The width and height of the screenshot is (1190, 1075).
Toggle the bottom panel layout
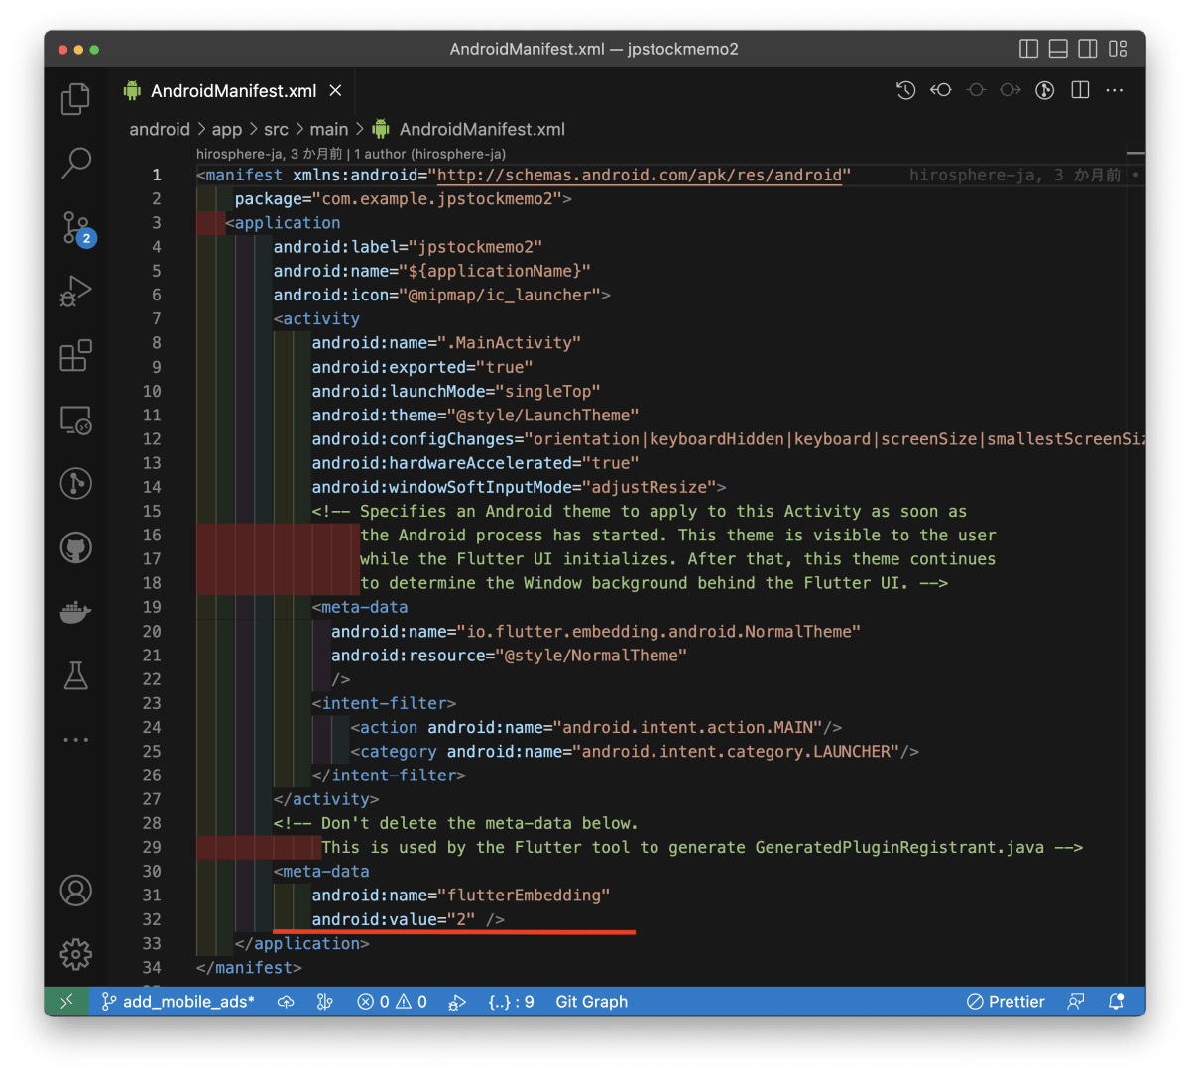coord(1058,49)
